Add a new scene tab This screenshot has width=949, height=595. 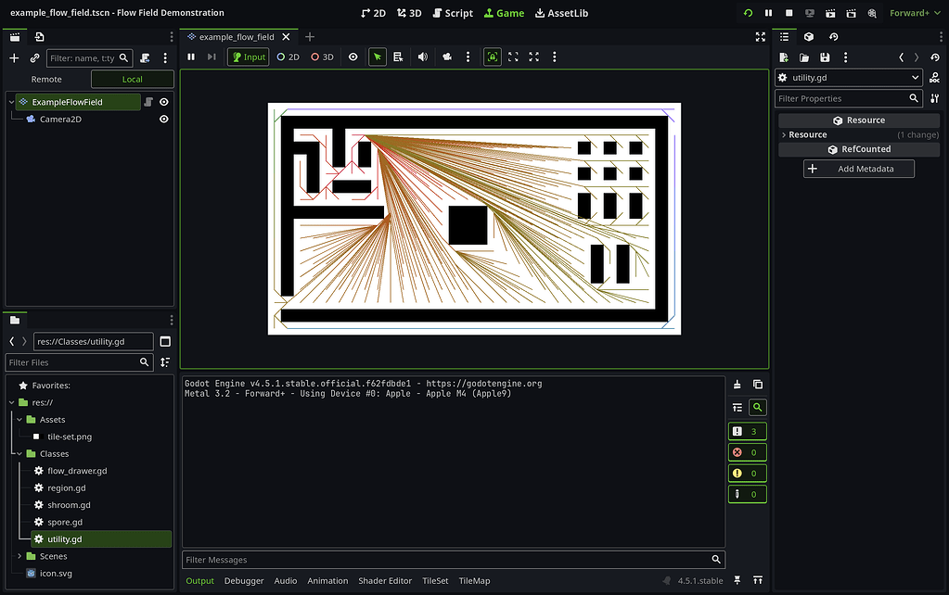click(x=310, y=37)
